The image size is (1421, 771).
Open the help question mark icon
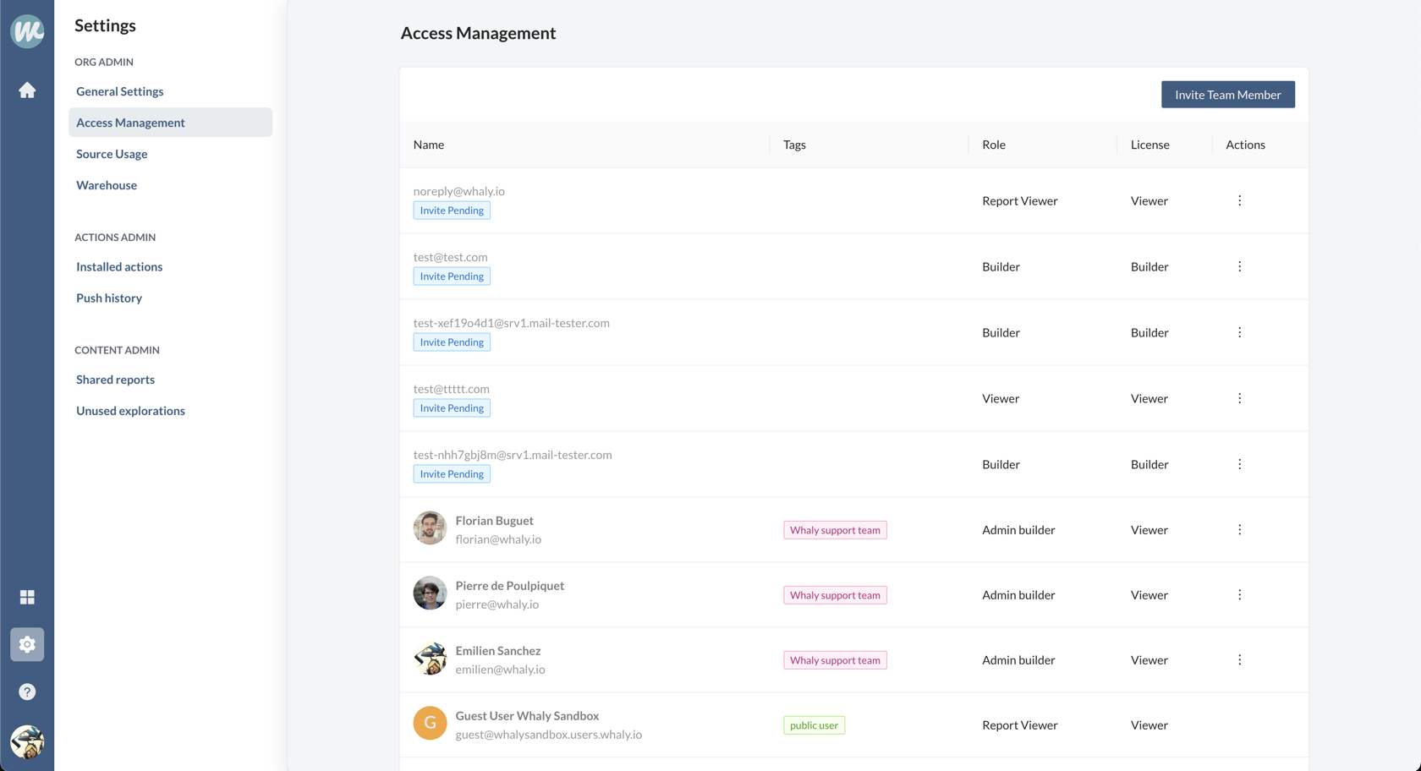[27, 692]
